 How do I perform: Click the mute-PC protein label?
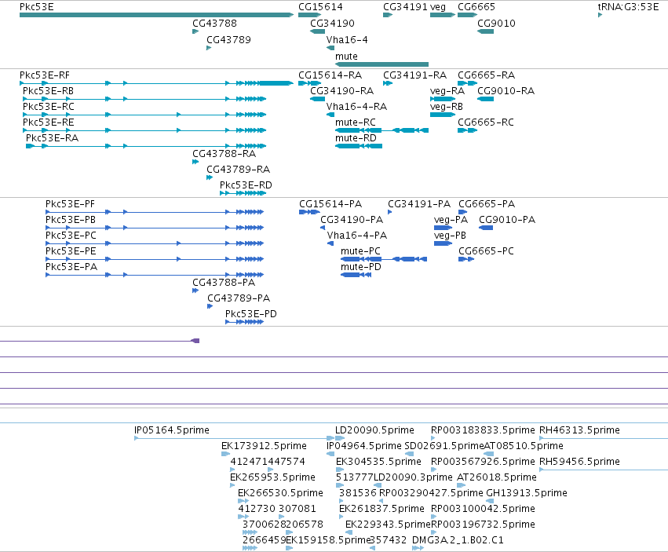[361, 251]
